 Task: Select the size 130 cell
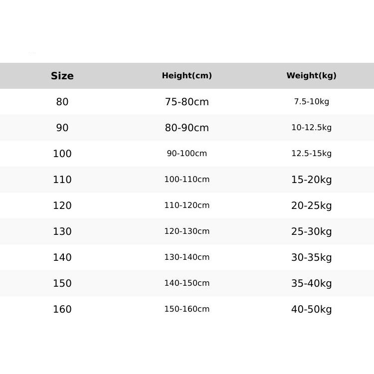click(x=62, y=231)
